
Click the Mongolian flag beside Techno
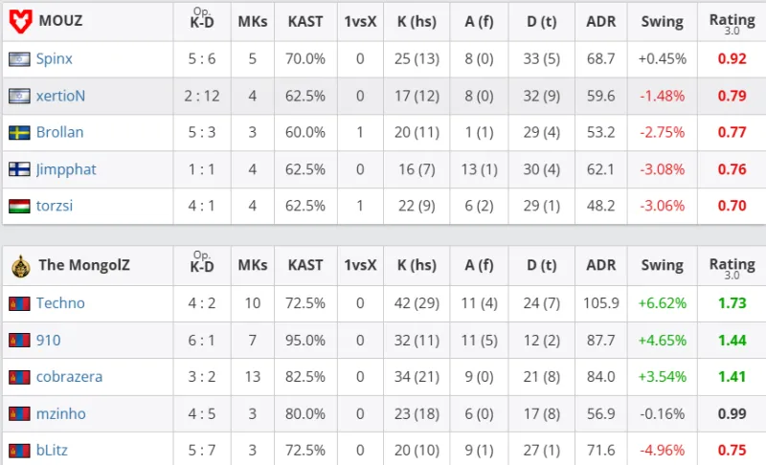[x=19, y=303]
